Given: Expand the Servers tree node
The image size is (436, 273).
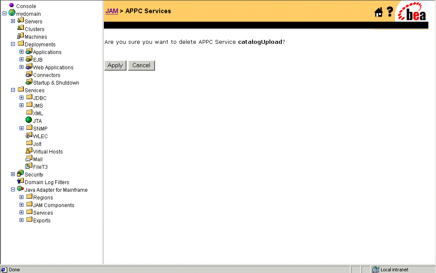Looking at the screenshot, I should click(13, 21).
